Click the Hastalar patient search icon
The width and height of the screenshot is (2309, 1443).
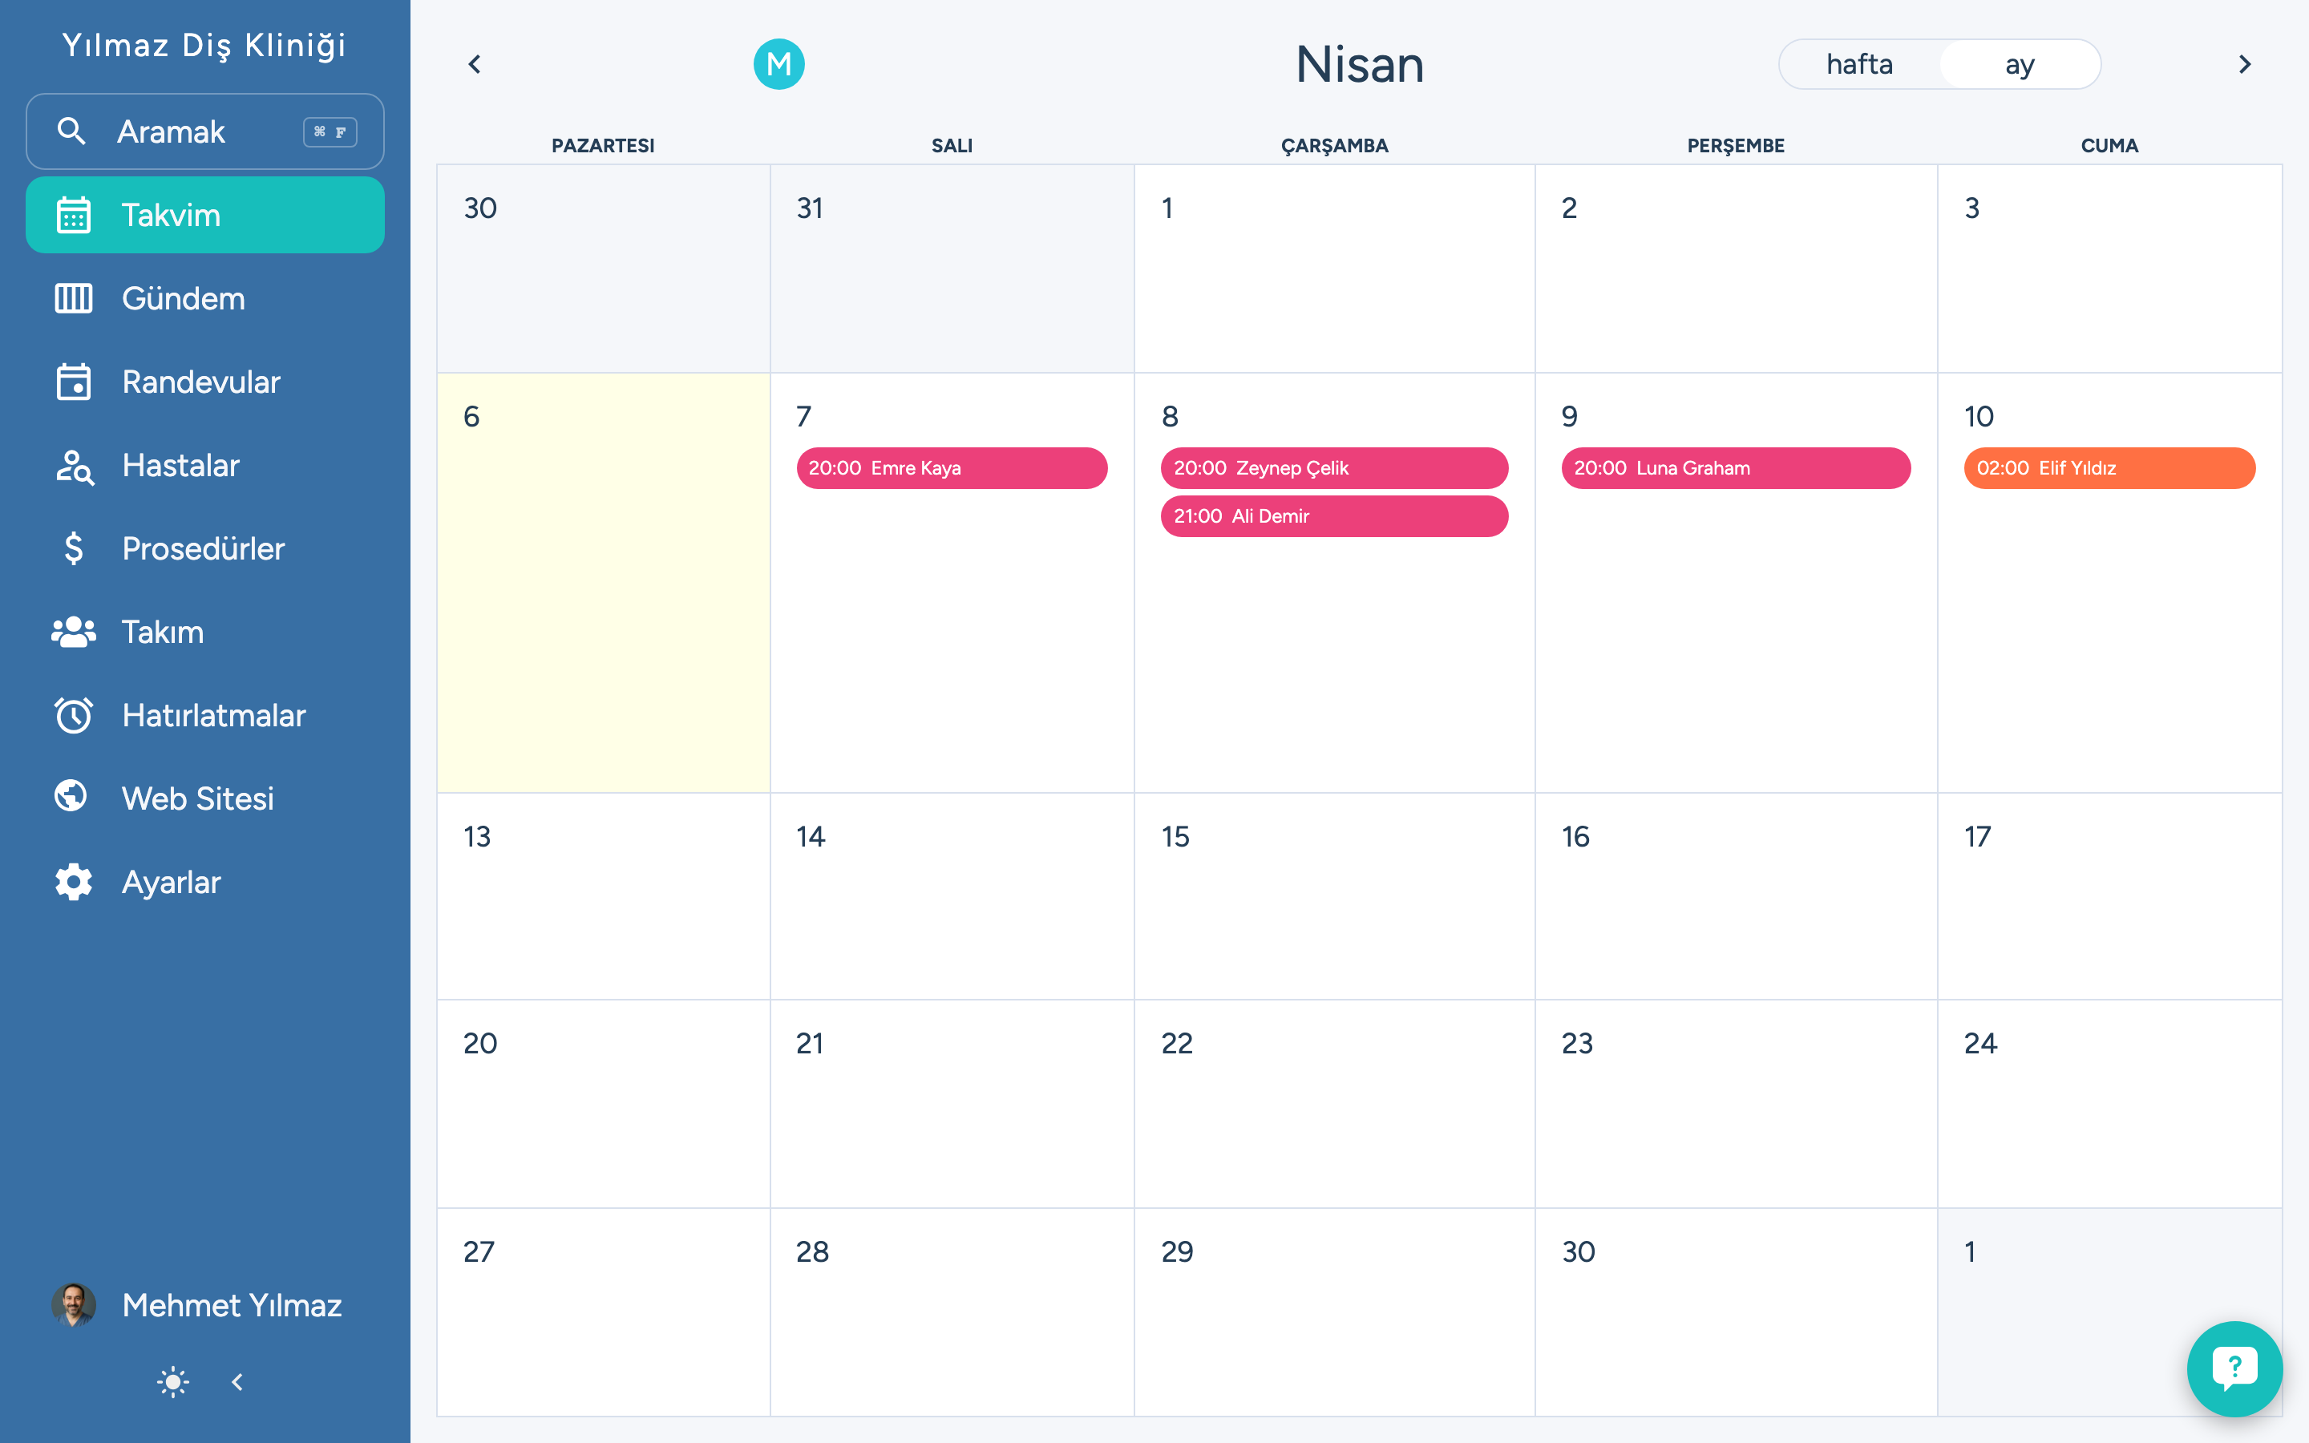pos(74,466)
